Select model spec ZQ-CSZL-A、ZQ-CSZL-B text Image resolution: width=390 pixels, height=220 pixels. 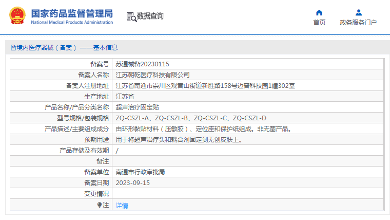click(x=191, y=118)
